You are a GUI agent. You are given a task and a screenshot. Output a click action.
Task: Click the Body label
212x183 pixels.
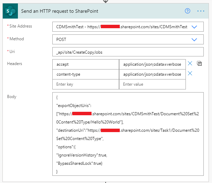pyautogui.click(x=12, y=97)
